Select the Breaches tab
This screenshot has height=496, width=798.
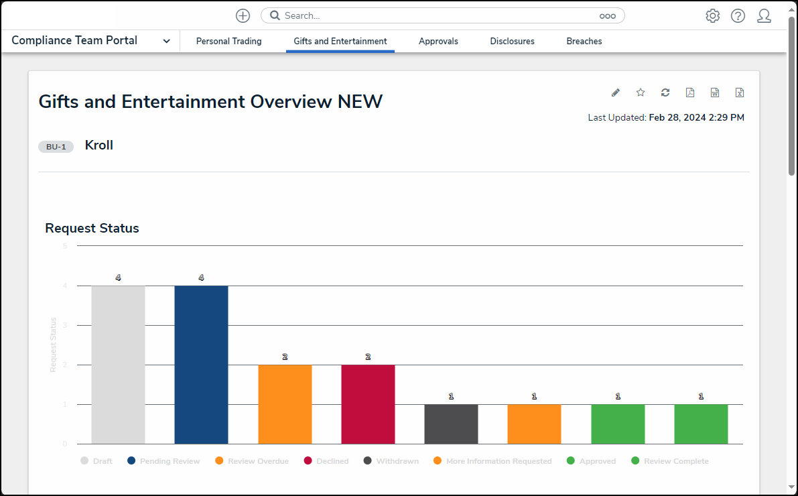(x=584, y=42)
